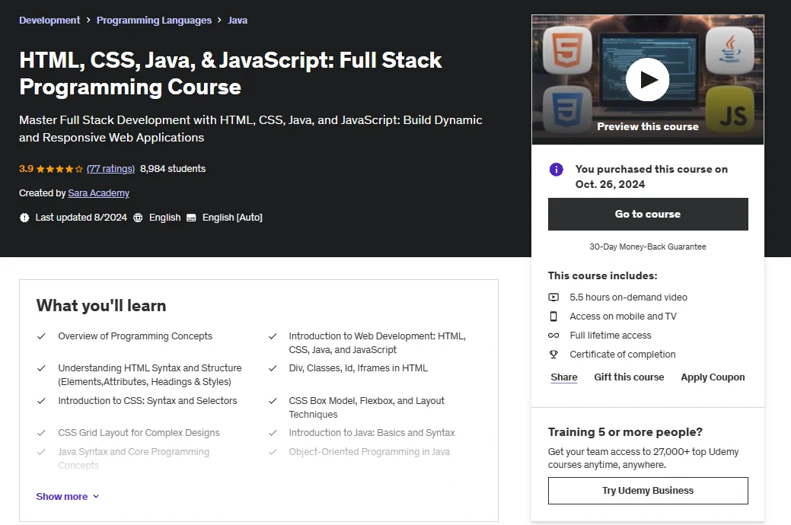Click the English [Auto] captions label
This screenshot has width=791, height=525.
tap(232, 218)
